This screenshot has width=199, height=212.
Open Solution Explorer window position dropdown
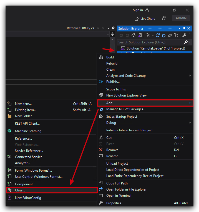tap(180, 28)
